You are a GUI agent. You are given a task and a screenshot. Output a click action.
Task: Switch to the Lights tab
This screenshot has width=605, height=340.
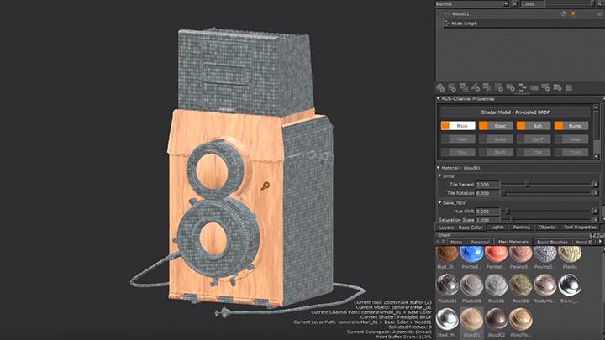pos(497,228)
